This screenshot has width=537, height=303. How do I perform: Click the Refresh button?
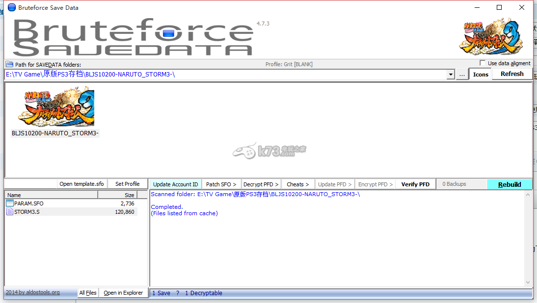[512, 74]
